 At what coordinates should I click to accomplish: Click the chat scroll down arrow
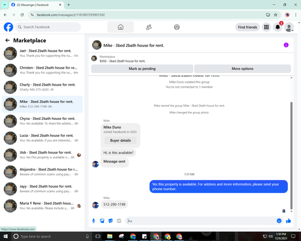coord(291,211)
